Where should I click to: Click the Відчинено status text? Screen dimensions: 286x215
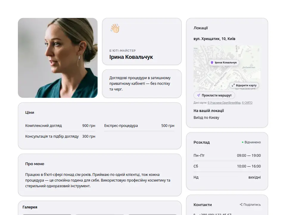pos(252,142)
